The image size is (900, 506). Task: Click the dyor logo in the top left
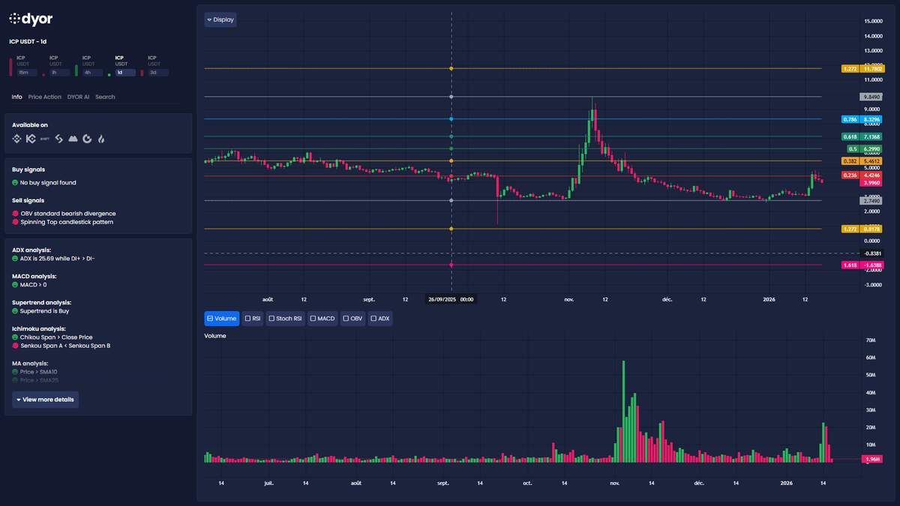(x=30, y=19)
